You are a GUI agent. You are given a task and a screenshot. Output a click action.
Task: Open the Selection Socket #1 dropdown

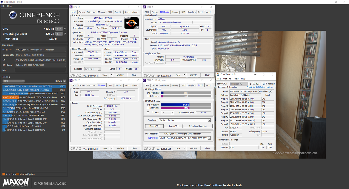pyautogui.click(x=92, y=69)
